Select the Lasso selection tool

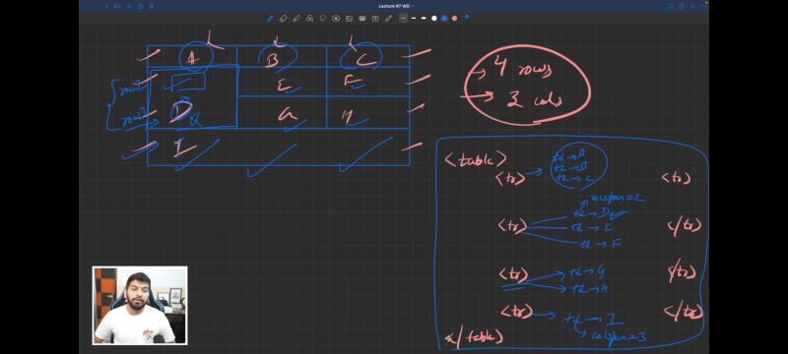coord(323,19)
